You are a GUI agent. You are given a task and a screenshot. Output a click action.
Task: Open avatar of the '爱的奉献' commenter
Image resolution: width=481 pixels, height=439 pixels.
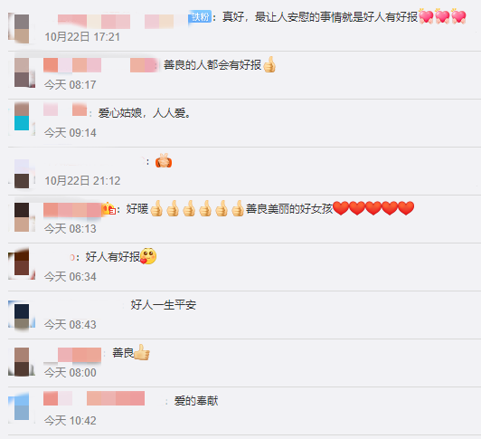coord(22,406)
